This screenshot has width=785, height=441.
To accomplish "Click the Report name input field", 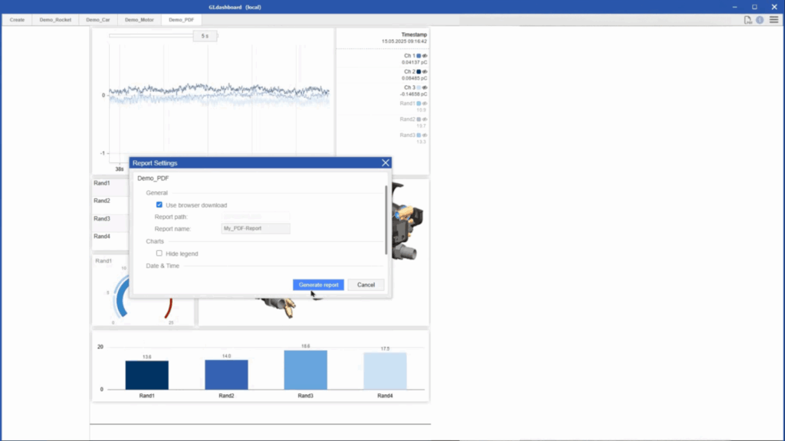I will coord(256,228).
